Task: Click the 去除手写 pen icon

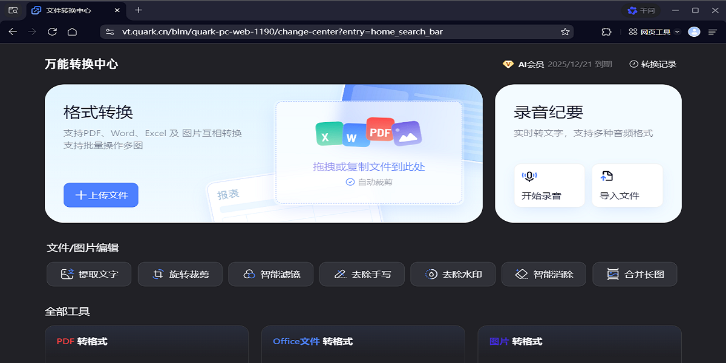Action: coord(340,274)
